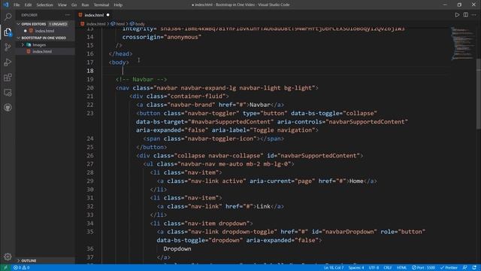Change end of line sequence CRLF

[388, 268]
